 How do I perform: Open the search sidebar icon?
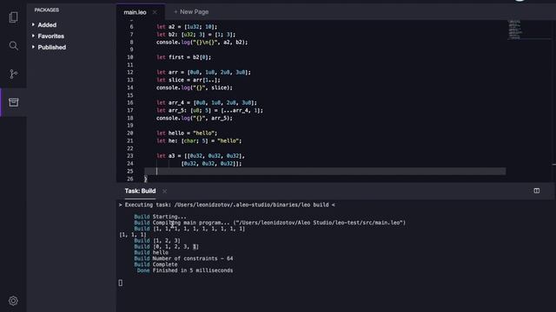point(14,45)
